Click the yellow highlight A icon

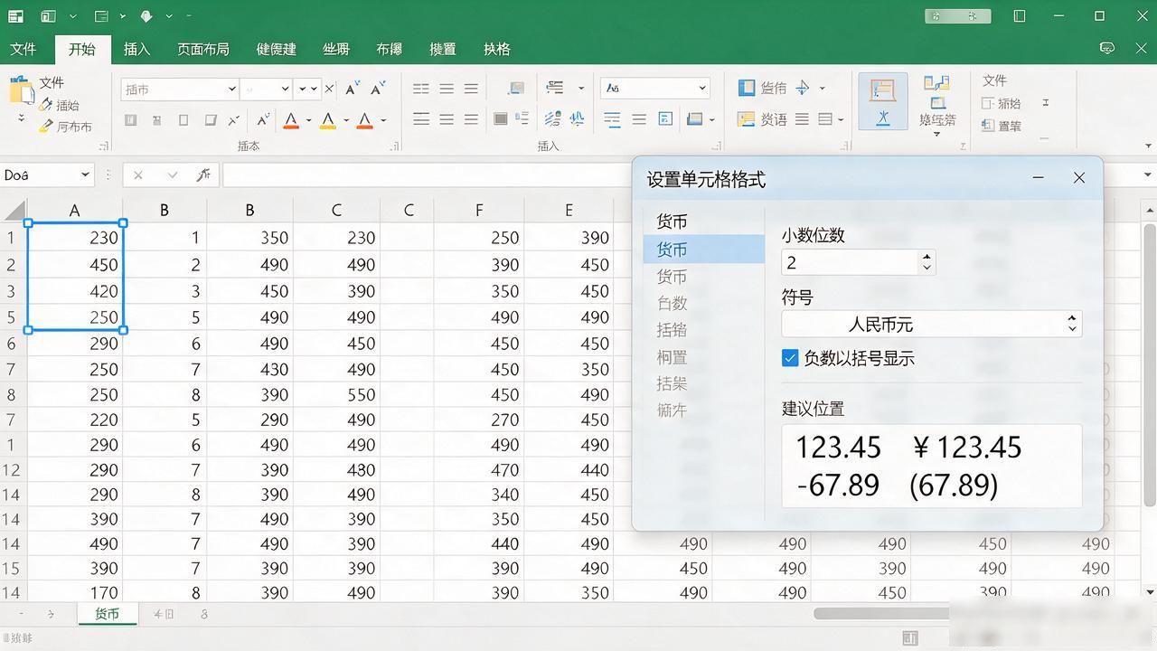pos(328,120)
